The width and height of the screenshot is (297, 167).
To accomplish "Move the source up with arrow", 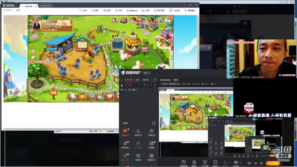I will 148,85.
